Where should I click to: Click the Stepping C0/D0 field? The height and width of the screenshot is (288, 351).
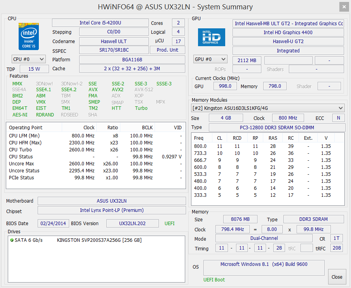coord(114,32)
